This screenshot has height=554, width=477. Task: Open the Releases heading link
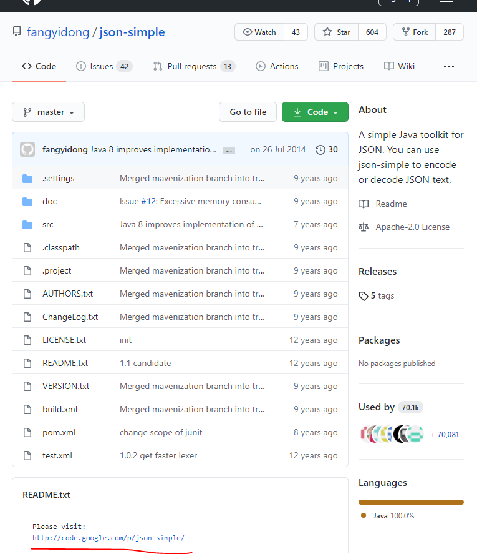click(x=377, y=271)
